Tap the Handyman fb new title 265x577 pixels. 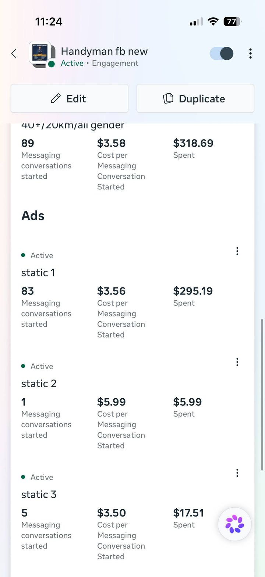(x=104, y=51)
